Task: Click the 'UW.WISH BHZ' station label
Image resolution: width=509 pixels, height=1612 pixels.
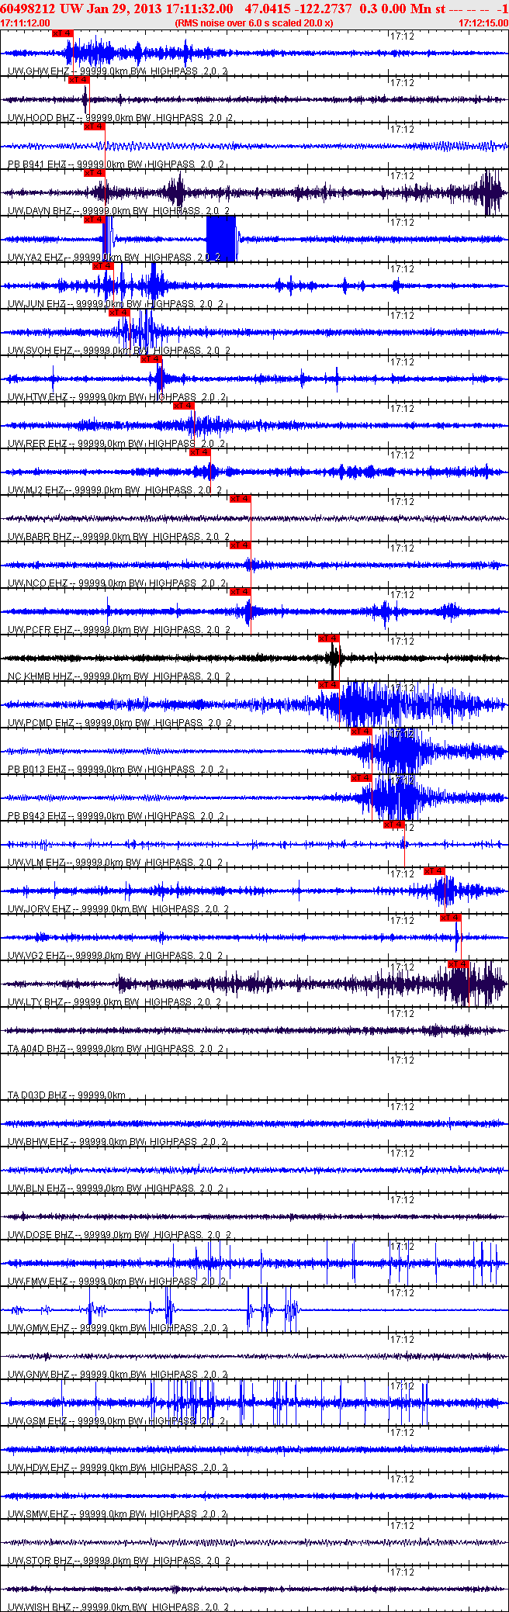Action: click(40, 1607)
